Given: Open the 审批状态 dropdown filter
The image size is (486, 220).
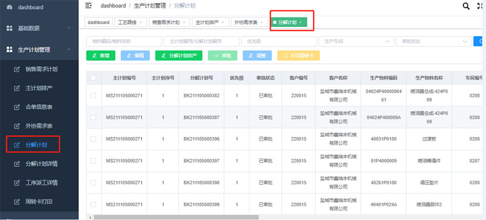Looking at the screenshot, I should pyautogui.click(x=433, y=41).
